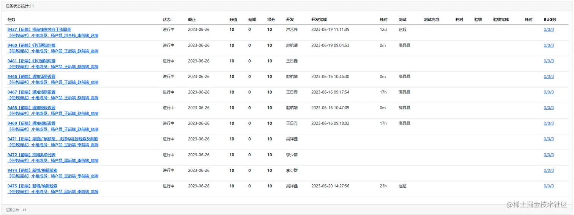Click deadline 2023-06-26 of task 9474
This screenshot has width=574, height=215.
click(199, 170)
